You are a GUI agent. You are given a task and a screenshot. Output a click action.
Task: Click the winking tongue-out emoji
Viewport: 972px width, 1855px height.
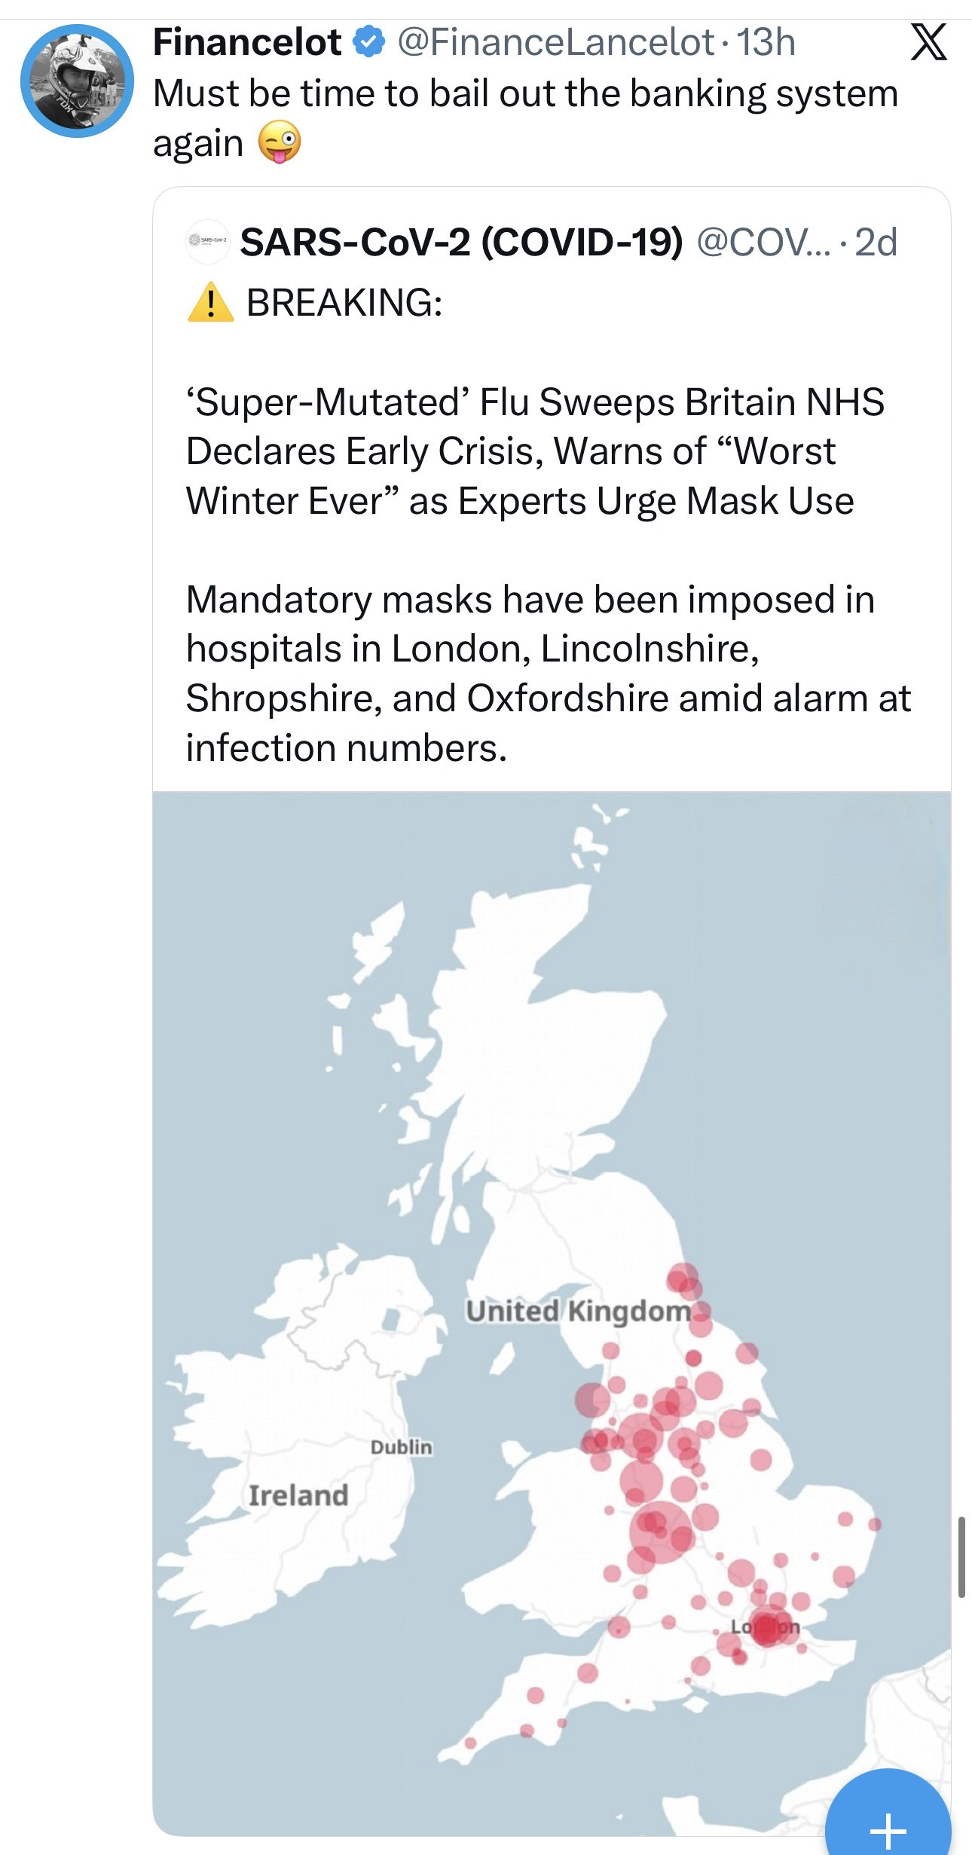(x=280, y=142)
